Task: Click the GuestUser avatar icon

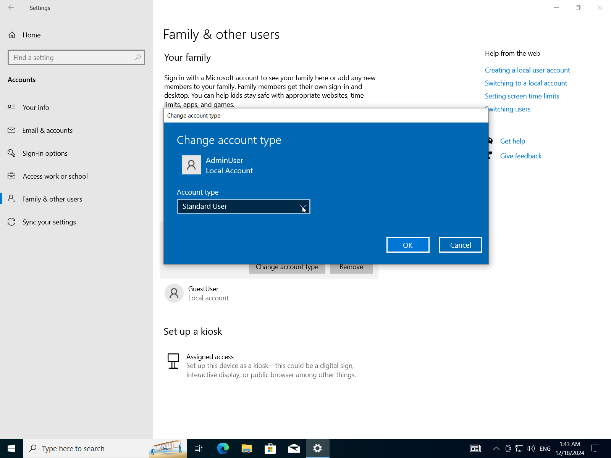Action: click(174, 293)
